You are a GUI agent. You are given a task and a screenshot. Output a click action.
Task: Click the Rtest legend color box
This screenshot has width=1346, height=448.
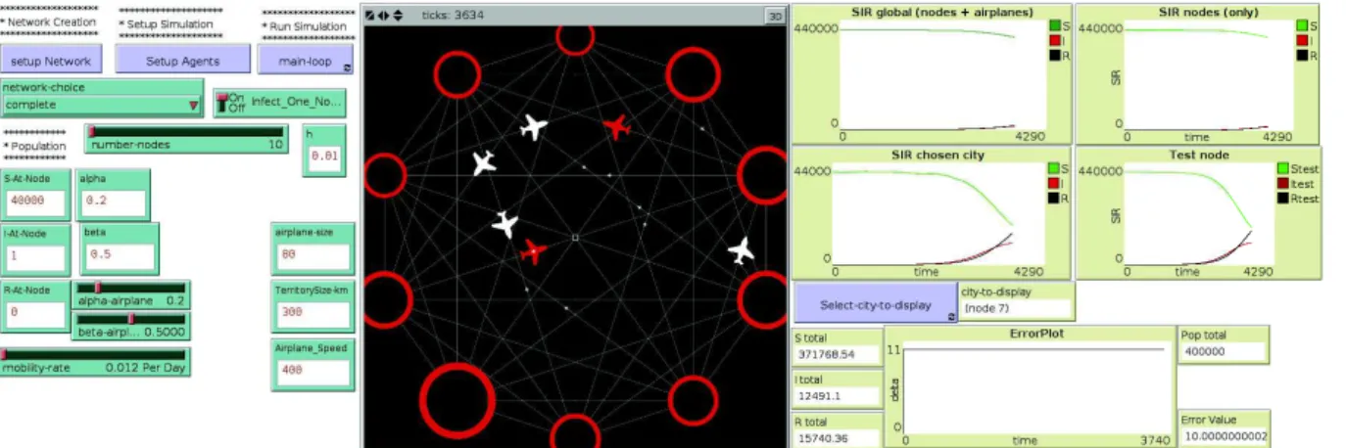tap(1283, 198)
